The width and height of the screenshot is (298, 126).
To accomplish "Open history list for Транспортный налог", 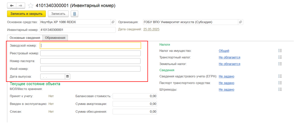I will click(x=280, y=57).
